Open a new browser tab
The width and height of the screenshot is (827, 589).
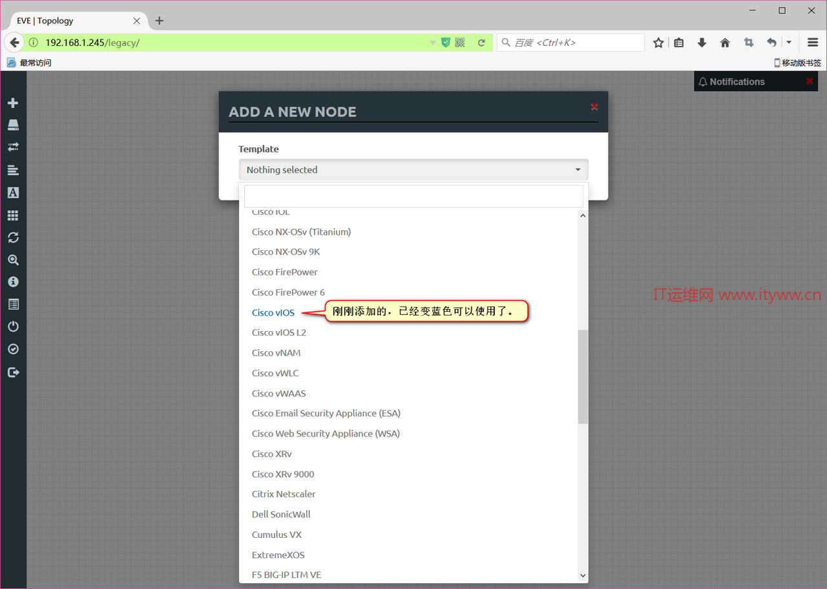tap(160, 21)
